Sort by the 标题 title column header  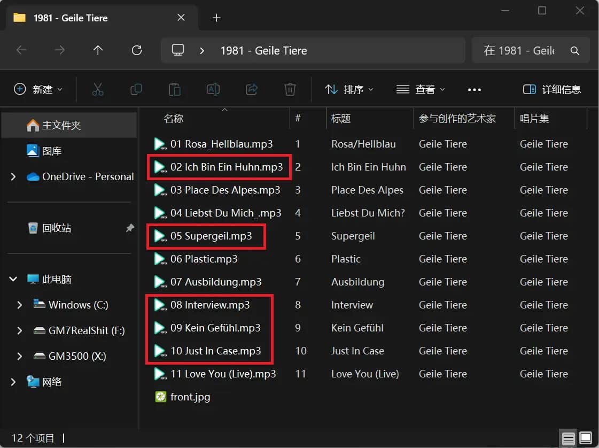tap(341, 119)
